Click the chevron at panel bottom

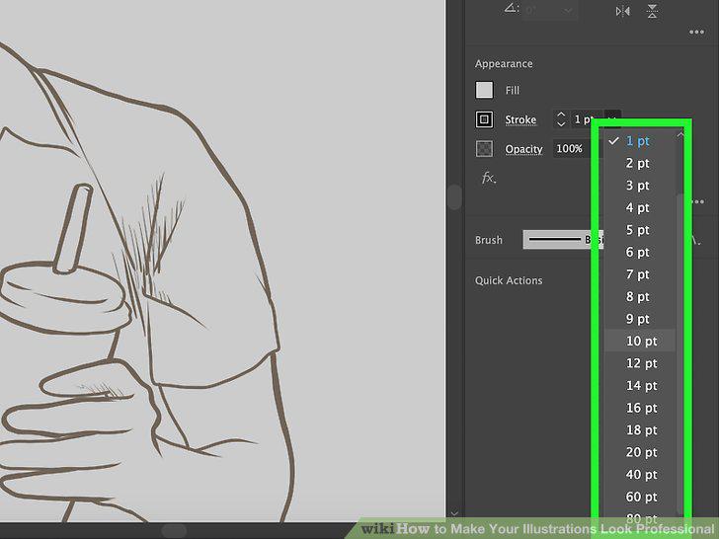tap(454, 513)
